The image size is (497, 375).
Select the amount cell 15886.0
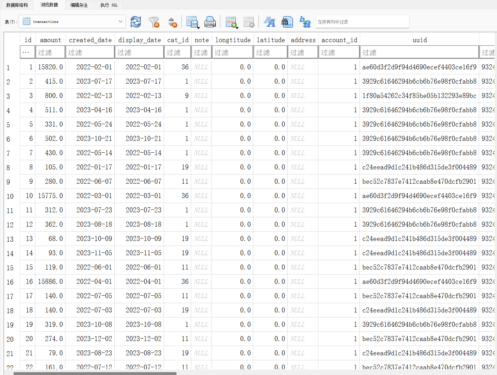coord(50,281)
